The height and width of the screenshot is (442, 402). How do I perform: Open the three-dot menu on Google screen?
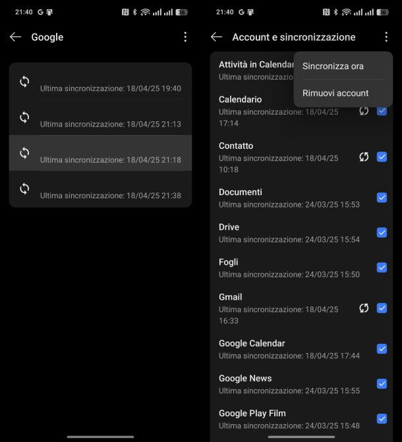[x=185, y=37]
